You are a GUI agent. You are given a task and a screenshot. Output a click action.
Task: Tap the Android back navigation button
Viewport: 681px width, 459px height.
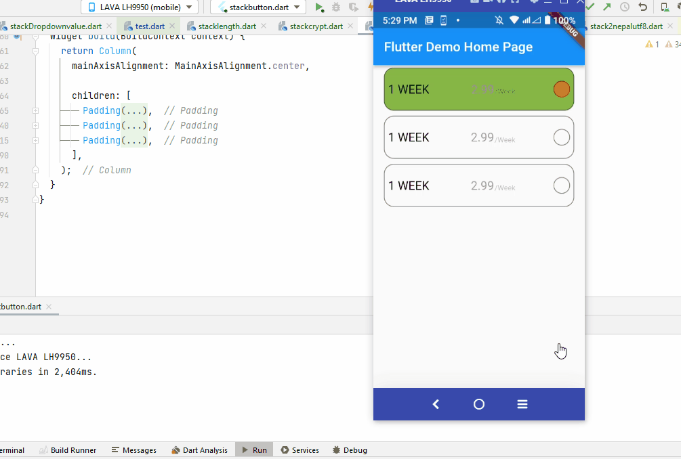click(436, 404)
